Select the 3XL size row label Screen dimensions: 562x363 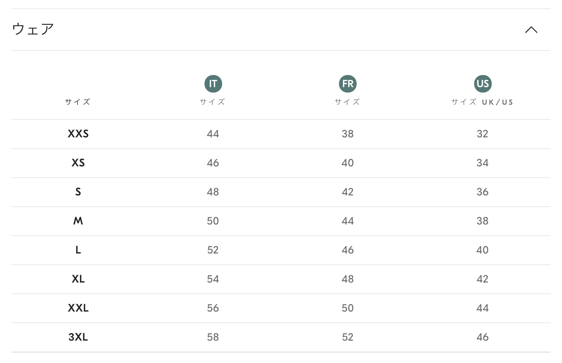click(x=78, y=337)
